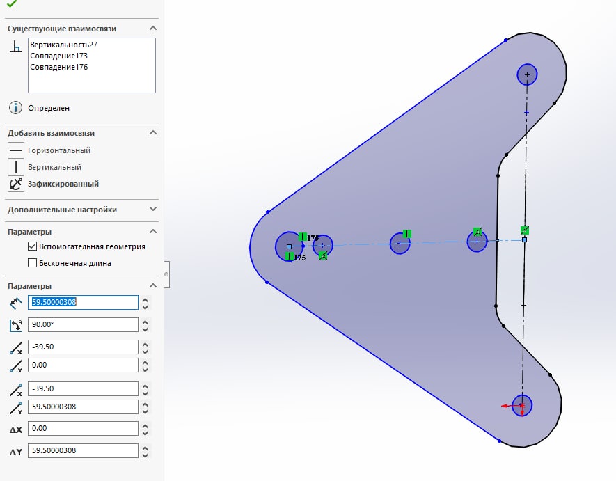Click the ΔX field showing 0.00
Screen dimensions: 616x481
(x=83, y=428)
